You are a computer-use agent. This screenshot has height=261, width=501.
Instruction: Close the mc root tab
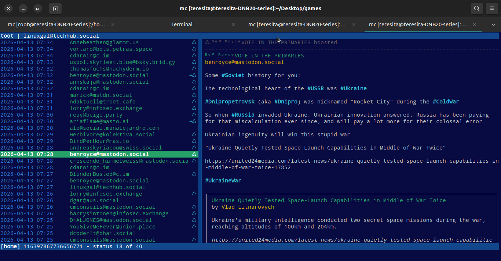[x=113, y=24]
